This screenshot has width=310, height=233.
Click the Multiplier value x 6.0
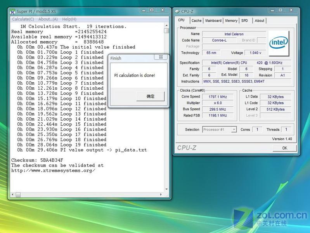pyautogui.click(x=218, y=103)
